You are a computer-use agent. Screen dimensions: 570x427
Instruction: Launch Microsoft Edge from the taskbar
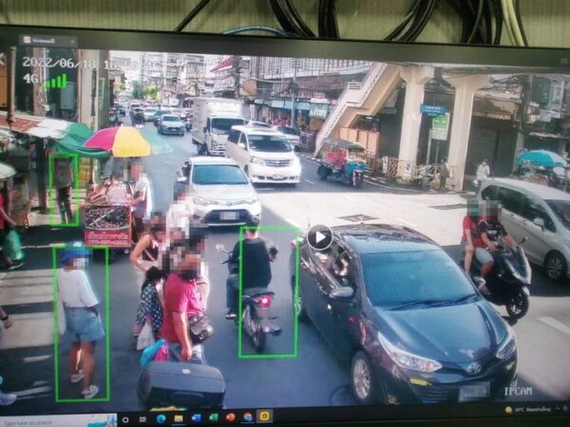click(x=161, y=418)
